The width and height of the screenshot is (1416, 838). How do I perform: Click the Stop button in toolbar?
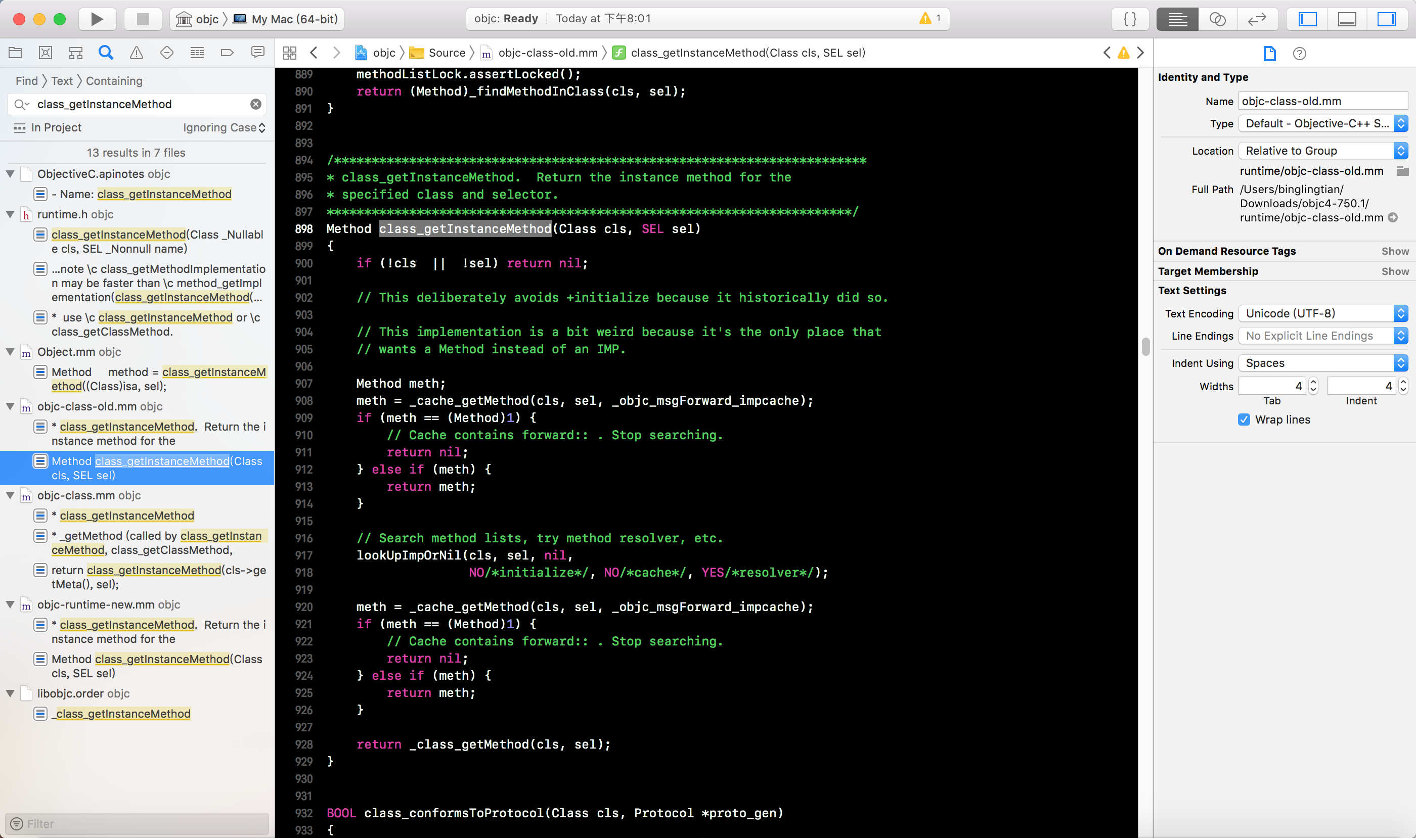tap(143, 19)
